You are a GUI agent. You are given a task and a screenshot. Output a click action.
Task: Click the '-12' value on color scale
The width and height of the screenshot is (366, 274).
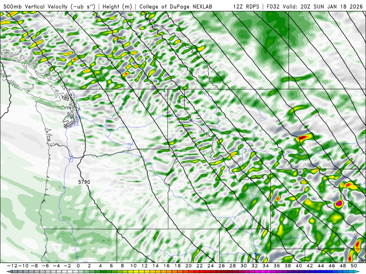pos(12,266)
